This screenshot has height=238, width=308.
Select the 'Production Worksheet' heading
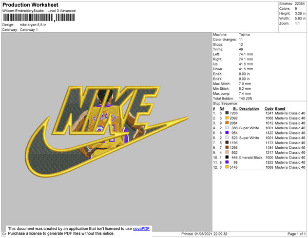click(30, 5)
